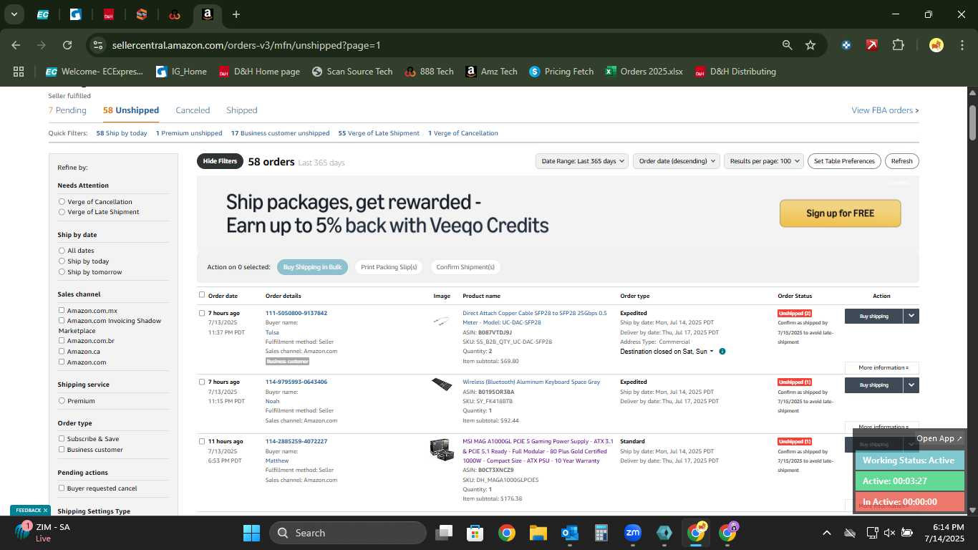Viewport: 978px width, 550px height.
Task: Select Verge of Cancellation radio filter
Action: coord(62,202)
